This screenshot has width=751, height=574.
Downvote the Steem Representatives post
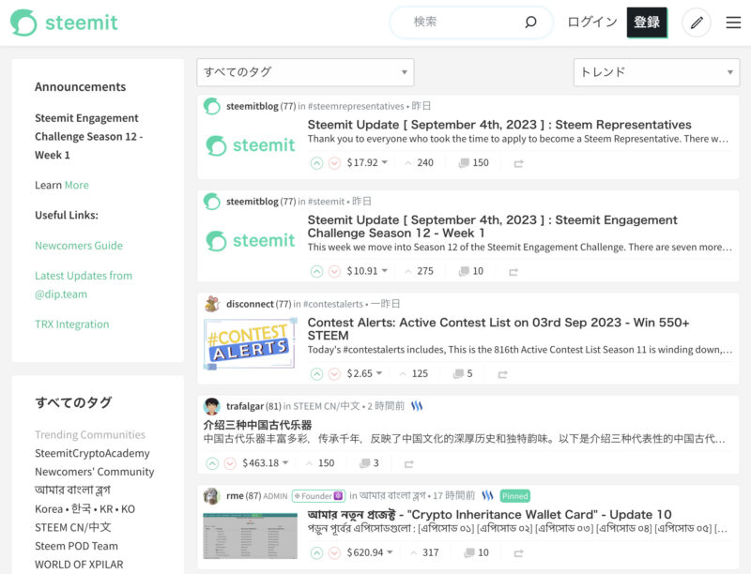334,163
